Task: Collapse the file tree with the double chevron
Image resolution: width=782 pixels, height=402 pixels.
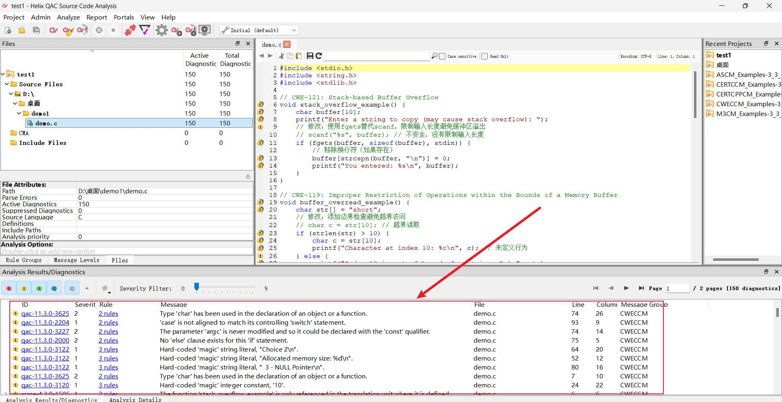Action: click(x=248, y=176)
